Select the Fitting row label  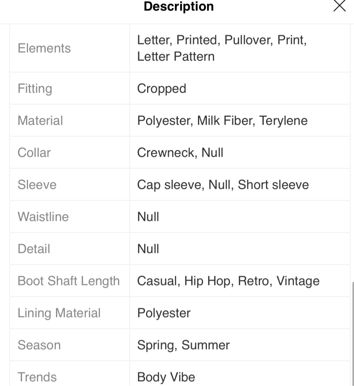pyautogui.click(x=35, y=89)
